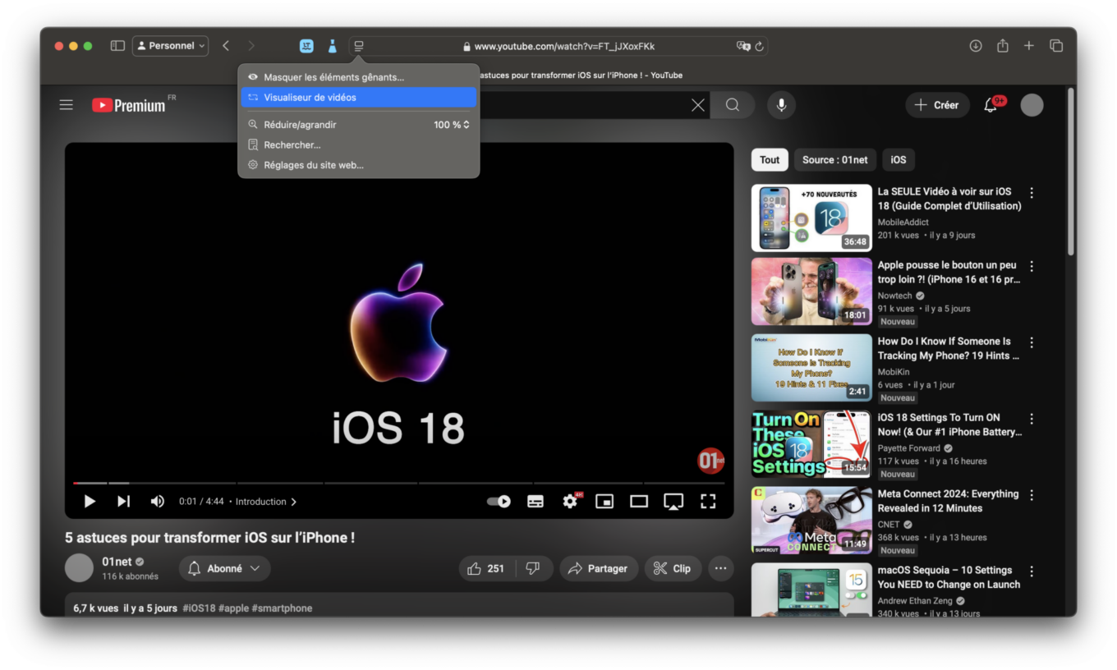Screen dimensions: 1117x670
Task: Open a new tab with plus icon
Action: coord(1028,46)
